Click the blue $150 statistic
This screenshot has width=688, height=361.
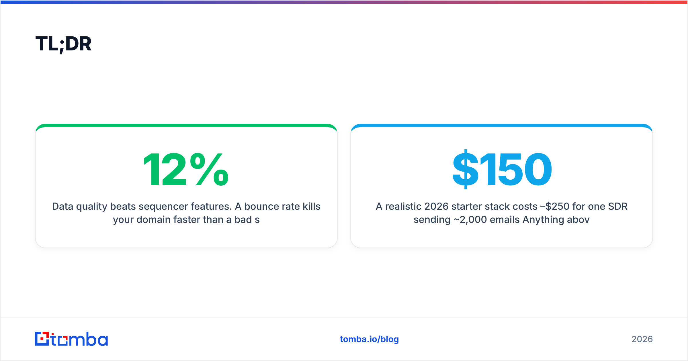click(x=502, y=169)
